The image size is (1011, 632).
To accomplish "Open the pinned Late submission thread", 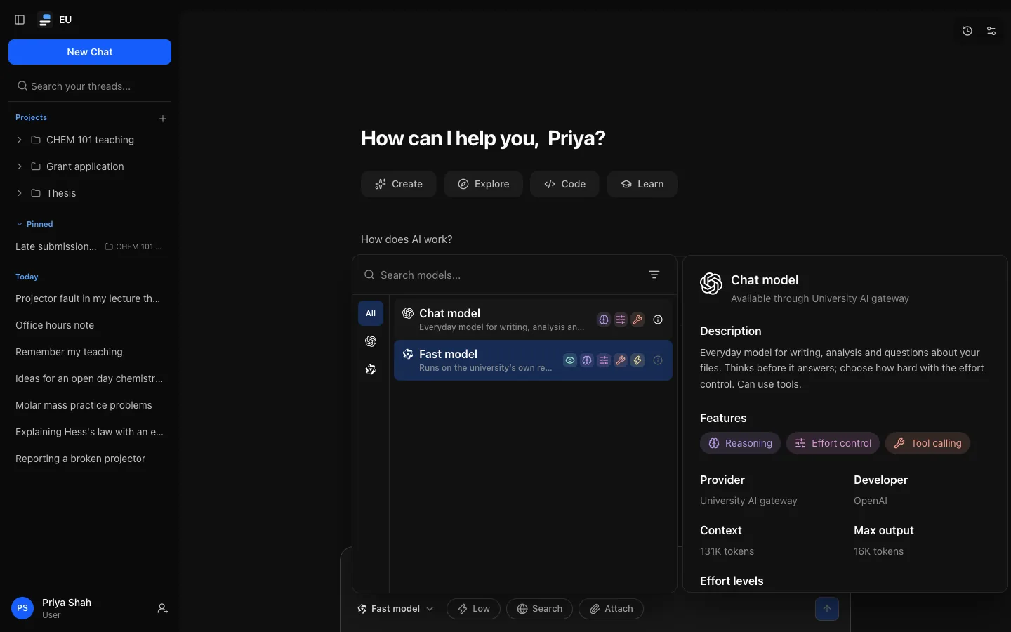I will click(90, 246).
